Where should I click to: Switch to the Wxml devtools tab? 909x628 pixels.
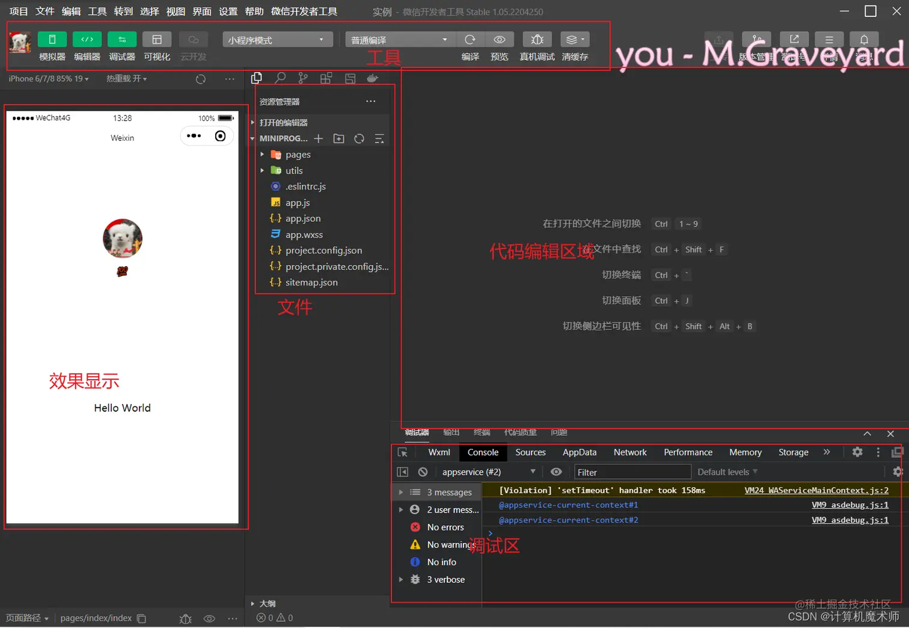439,453
